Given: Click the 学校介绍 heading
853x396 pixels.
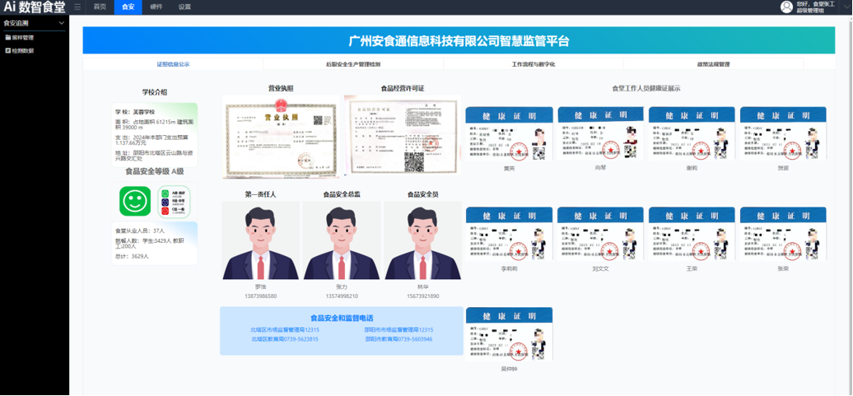Looking at the screenshot, I should tap(155, 92).
